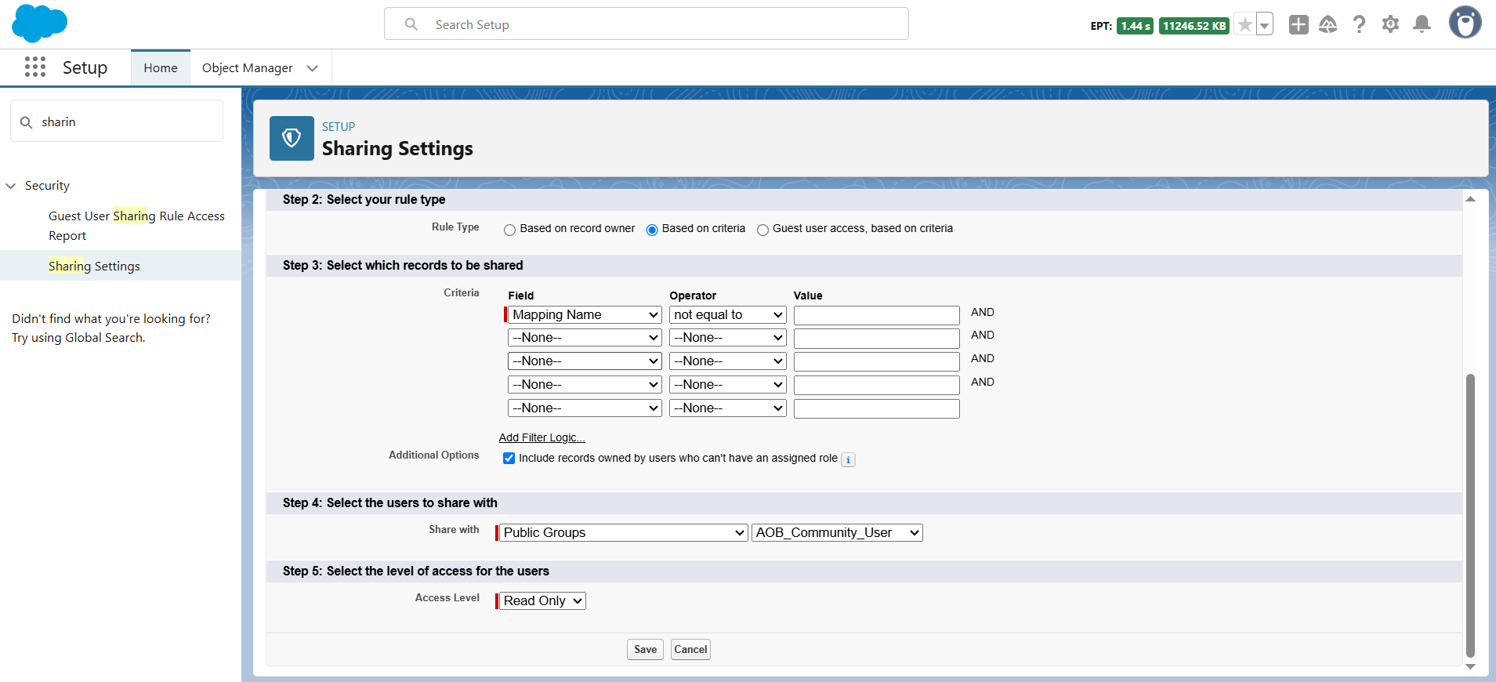The width and height of the screenshot is (1496, 682).
Task: Open the AOB_Community_User dropdown
Action: coord(837,533)
